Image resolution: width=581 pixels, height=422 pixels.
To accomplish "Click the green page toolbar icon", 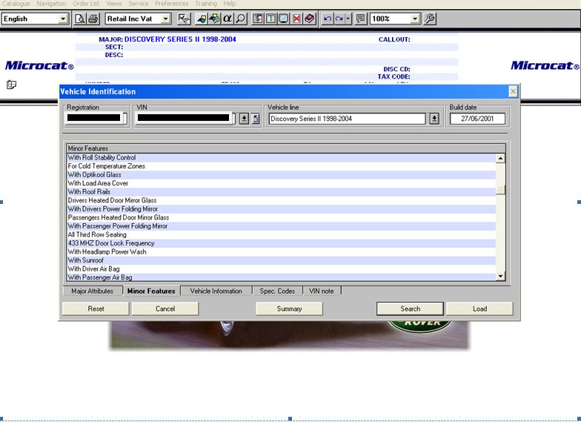I will click(270, 19).
